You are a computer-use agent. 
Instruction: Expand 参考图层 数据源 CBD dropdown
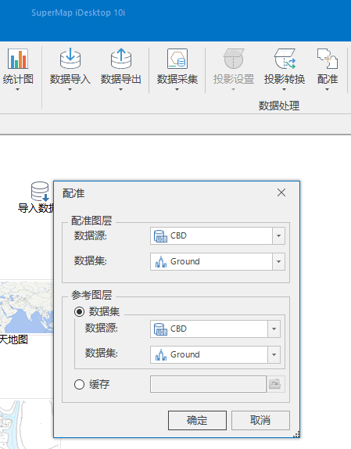point(274,329)
